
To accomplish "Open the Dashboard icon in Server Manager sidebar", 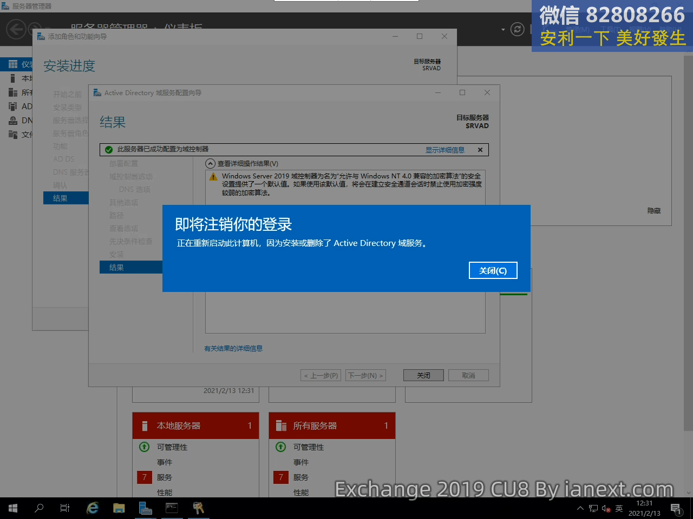I will (x=13, y=64).
